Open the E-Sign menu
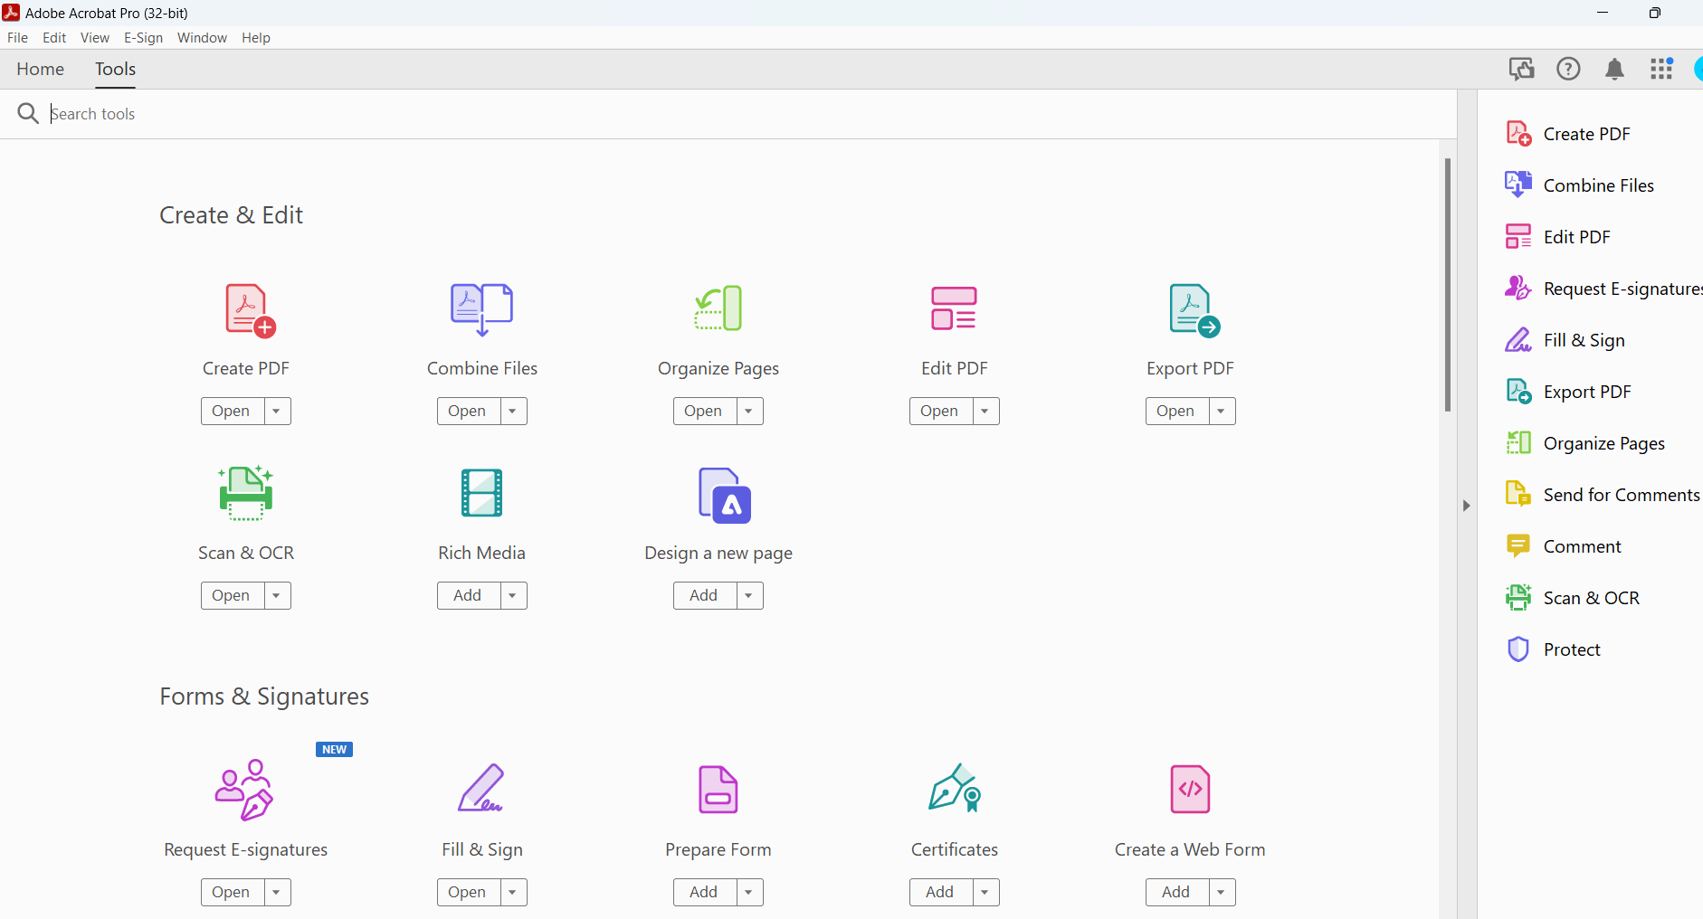 tap(143, 38)
